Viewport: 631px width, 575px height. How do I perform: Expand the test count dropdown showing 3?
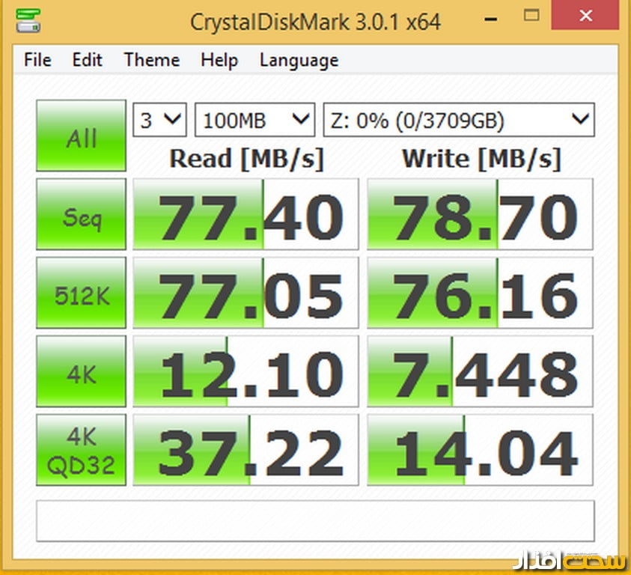(159, 120)
